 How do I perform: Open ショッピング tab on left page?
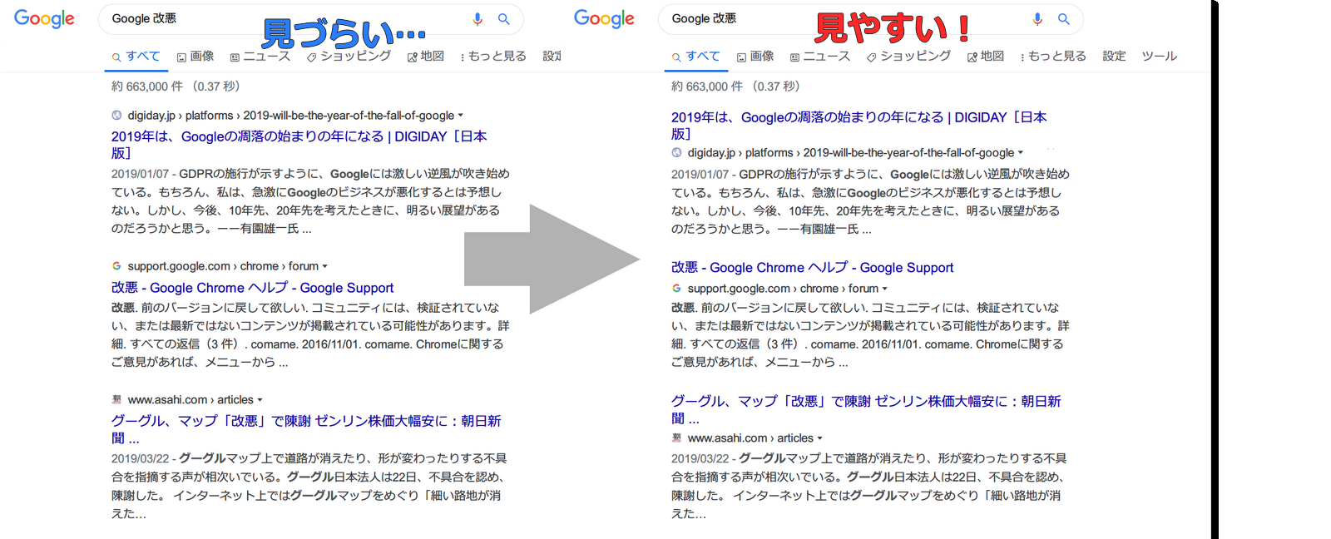click(x=349, y=57)
